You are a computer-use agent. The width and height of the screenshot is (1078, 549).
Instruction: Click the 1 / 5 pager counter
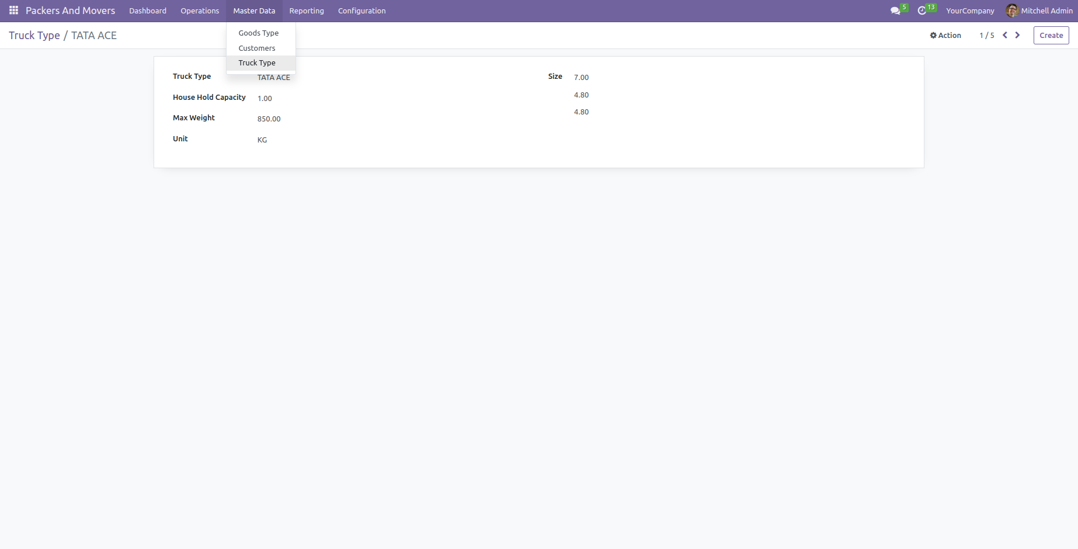click(987, 35)
